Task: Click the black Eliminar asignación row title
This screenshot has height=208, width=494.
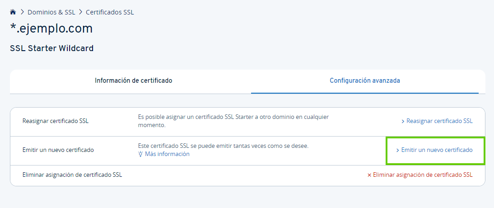Action: tap(72, 175)
